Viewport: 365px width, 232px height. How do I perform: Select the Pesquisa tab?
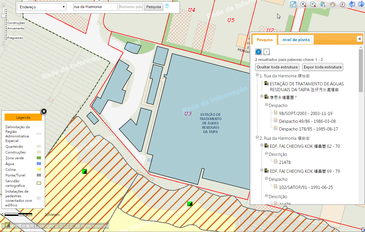tap(265, 40)
